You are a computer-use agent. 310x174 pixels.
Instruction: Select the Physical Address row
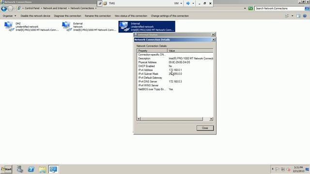[175, 62]
